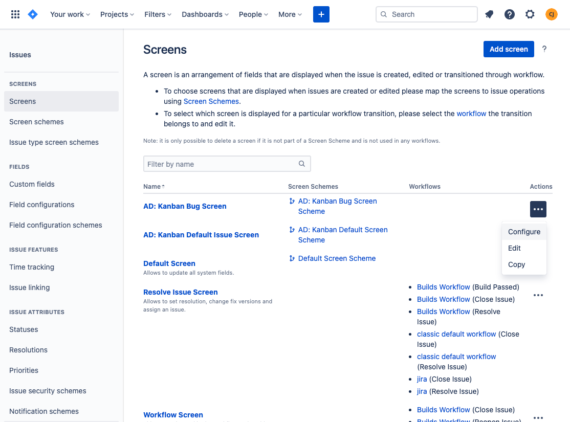Expand the Filters dropdown
Viewport: 570px width, 422px height.
pos(158,14)
